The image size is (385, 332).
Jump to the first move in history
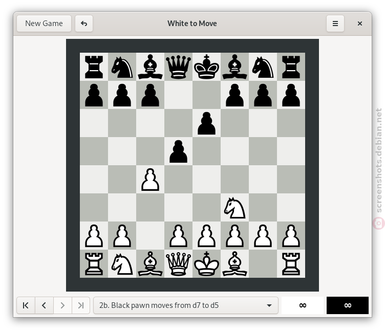point(26,305)
